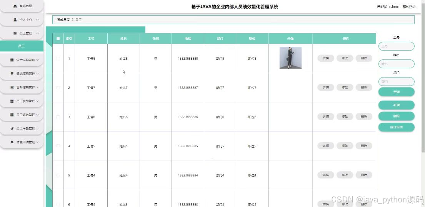Image resolution: width=425 pixels, height=207 pixels.
Task: View 详情 for row 工号4
Action: tap(325, 175)
